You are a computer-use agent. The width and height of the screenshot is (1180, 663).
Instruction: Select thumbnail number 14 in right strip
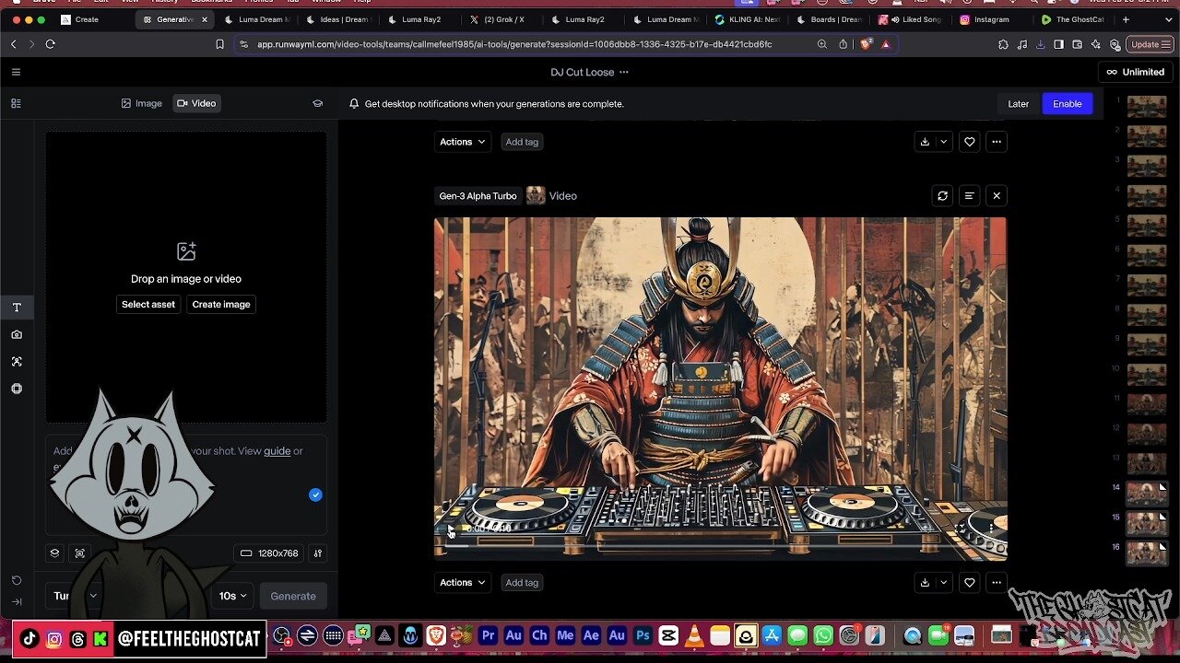(x=1147, y=494)
